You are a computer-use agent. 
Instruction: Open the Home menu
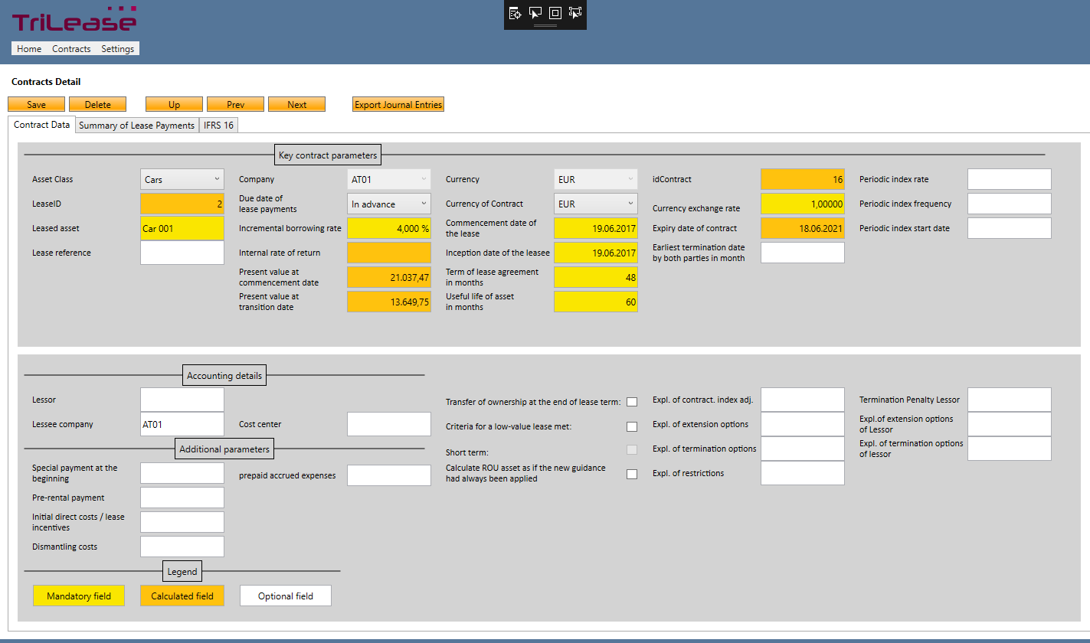pos(29,49)
